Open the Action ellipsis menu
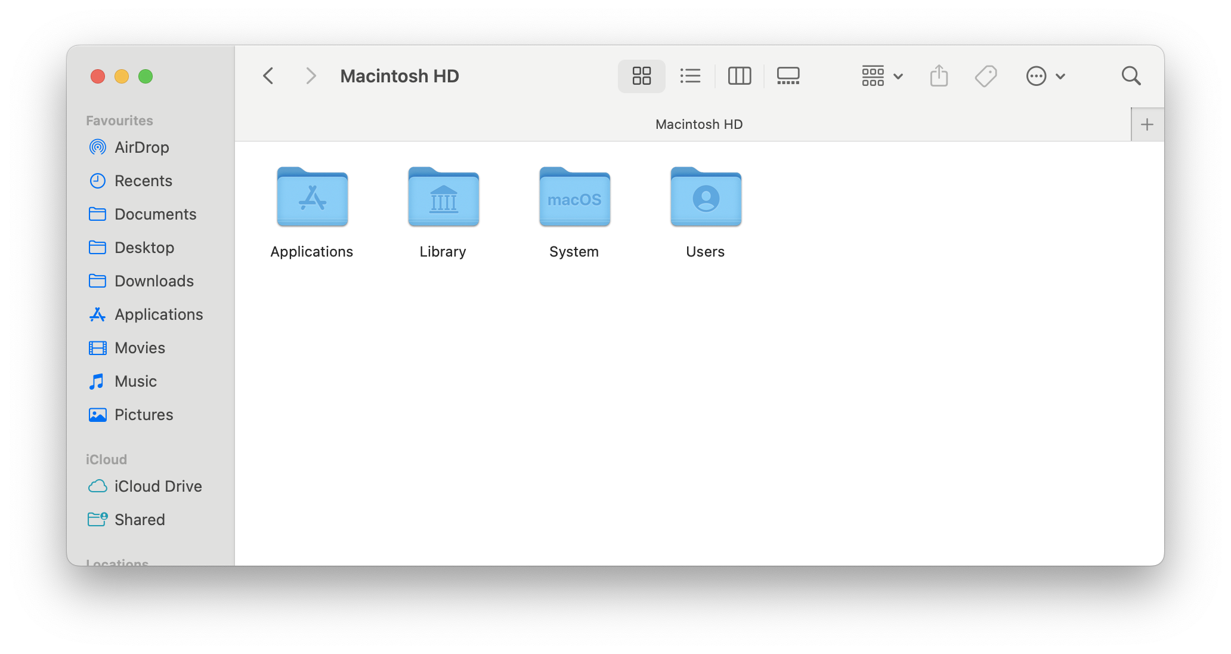 pos(1045,76)
